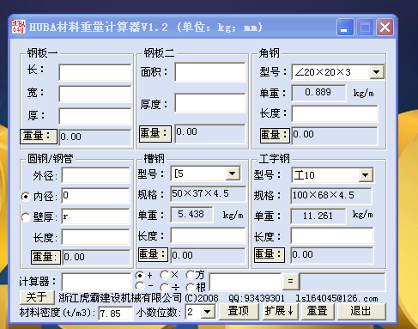Choose the 方 square operation

(x=190, y=275)
